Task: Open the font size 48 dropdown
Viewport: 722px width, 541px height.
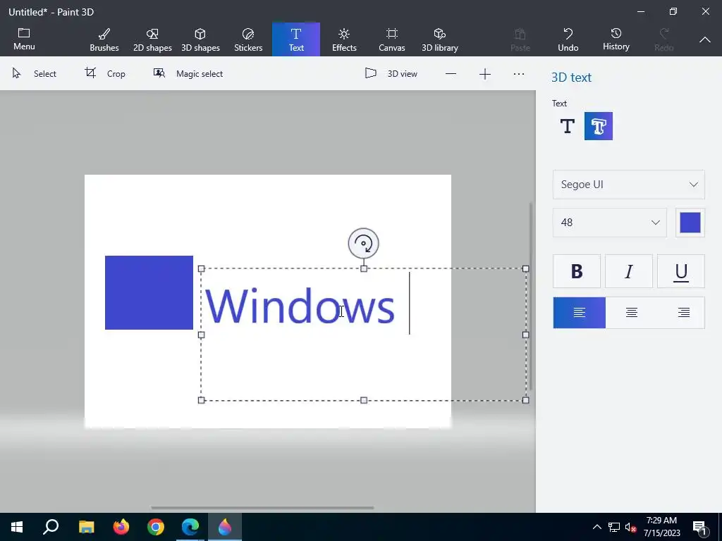Action: [610, 223]
